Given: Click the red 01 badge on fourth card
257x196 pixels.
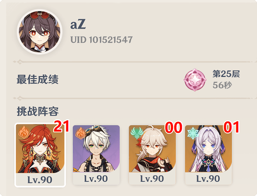Looking at the screenshot, I should [231, 127].
